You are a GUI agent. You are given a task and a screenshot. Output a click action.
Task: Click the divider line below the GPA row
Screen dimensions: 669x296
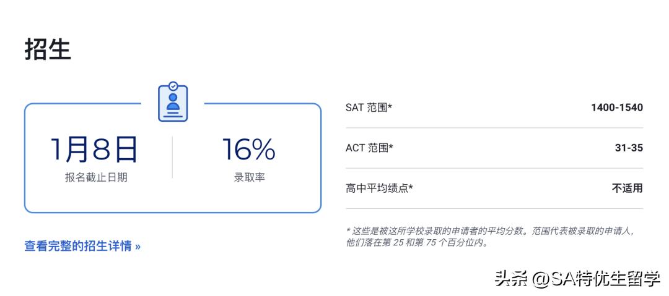point(494,208)
